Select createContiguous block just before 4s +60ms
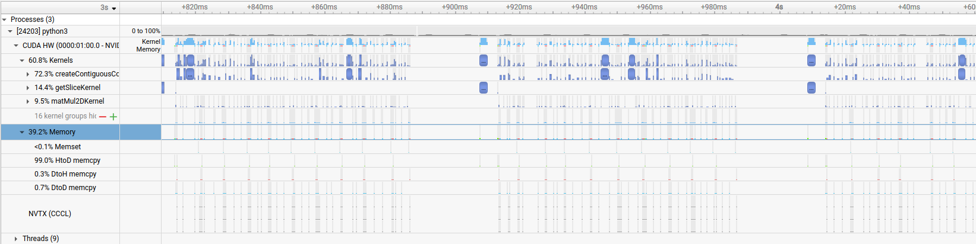Image resolution: width=976 pixels, height=244 pixels. [962, 74]
